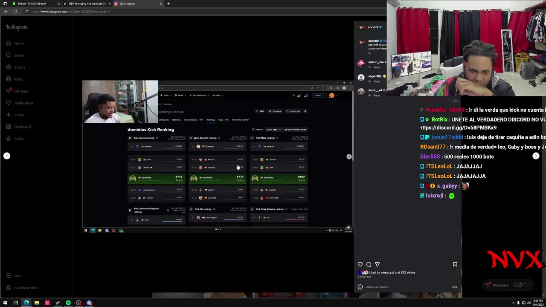546x307 pixels.
Task: Open the volume icon in the system tray
Action: click(529, 303)
